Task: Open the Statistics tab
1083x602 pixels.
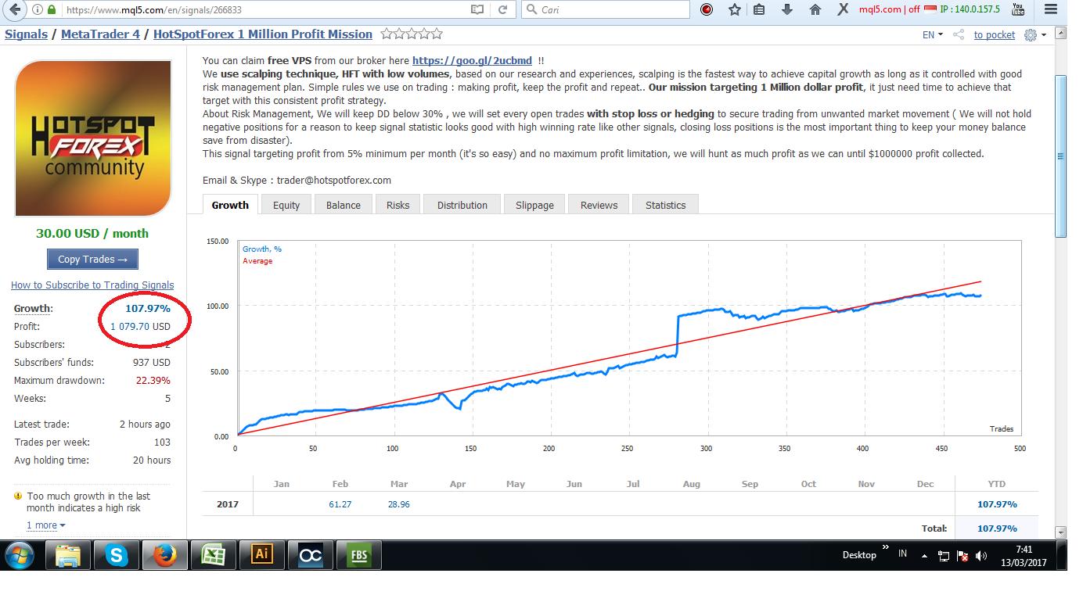Action: pyautogui.click(x=665, y=205)
